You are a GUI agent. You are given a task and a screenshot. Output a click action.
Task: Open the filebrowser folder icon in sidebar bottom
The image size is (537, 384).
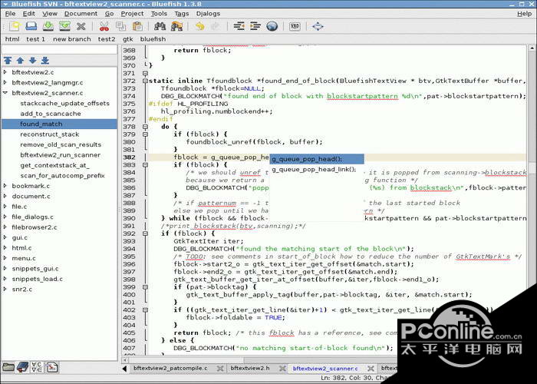(x=9, y=367)
